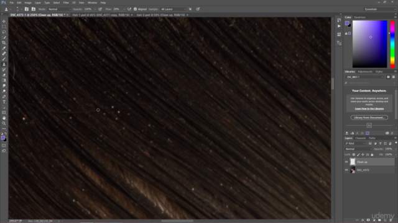
Task: Switch libraries to list view
Action: (x=394, y=77)
